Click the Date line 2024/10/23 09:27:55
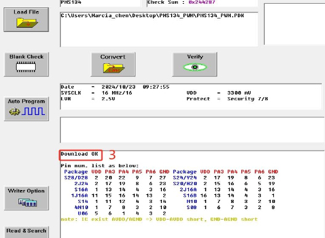The height and width of the screenshot is (238, 325). 115,87
